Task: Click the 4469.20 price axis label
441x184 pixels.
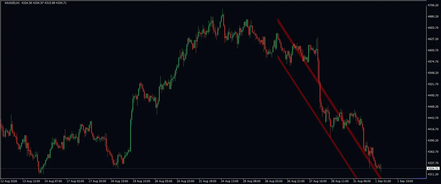Action: point(433,107)
